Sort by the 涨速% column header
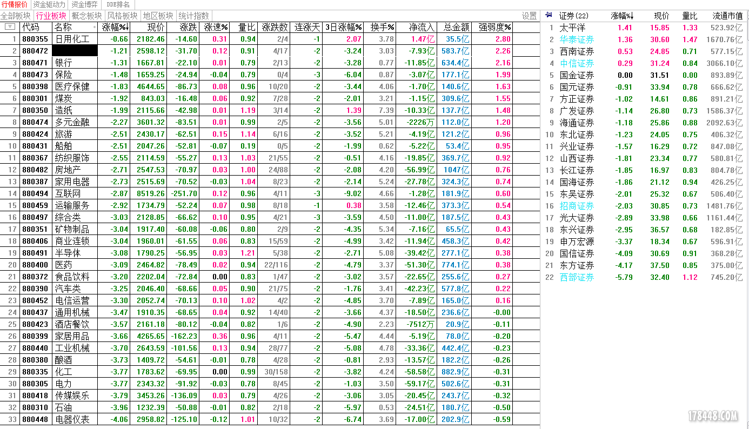749x429 pixels. coord(216,27)
